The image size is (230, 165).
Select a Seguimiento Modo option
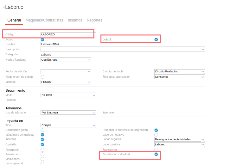[x=94, y=95]
